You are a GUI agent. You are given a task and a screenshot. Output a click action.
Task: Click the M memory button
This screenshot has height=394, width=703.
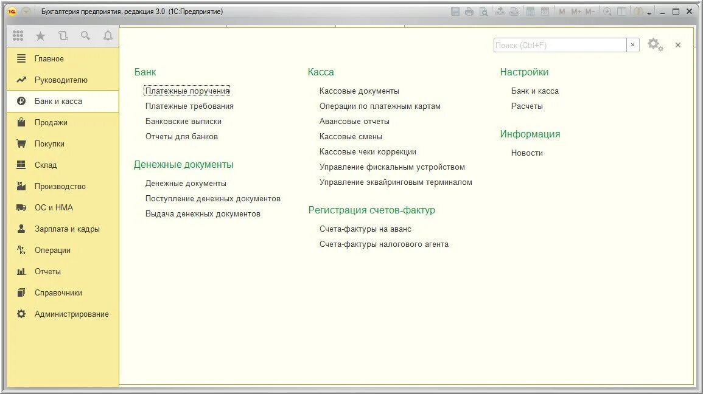pyautogui.click(x=562, y=12)
